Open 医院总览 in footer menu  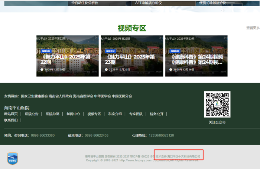click(53, 114)
